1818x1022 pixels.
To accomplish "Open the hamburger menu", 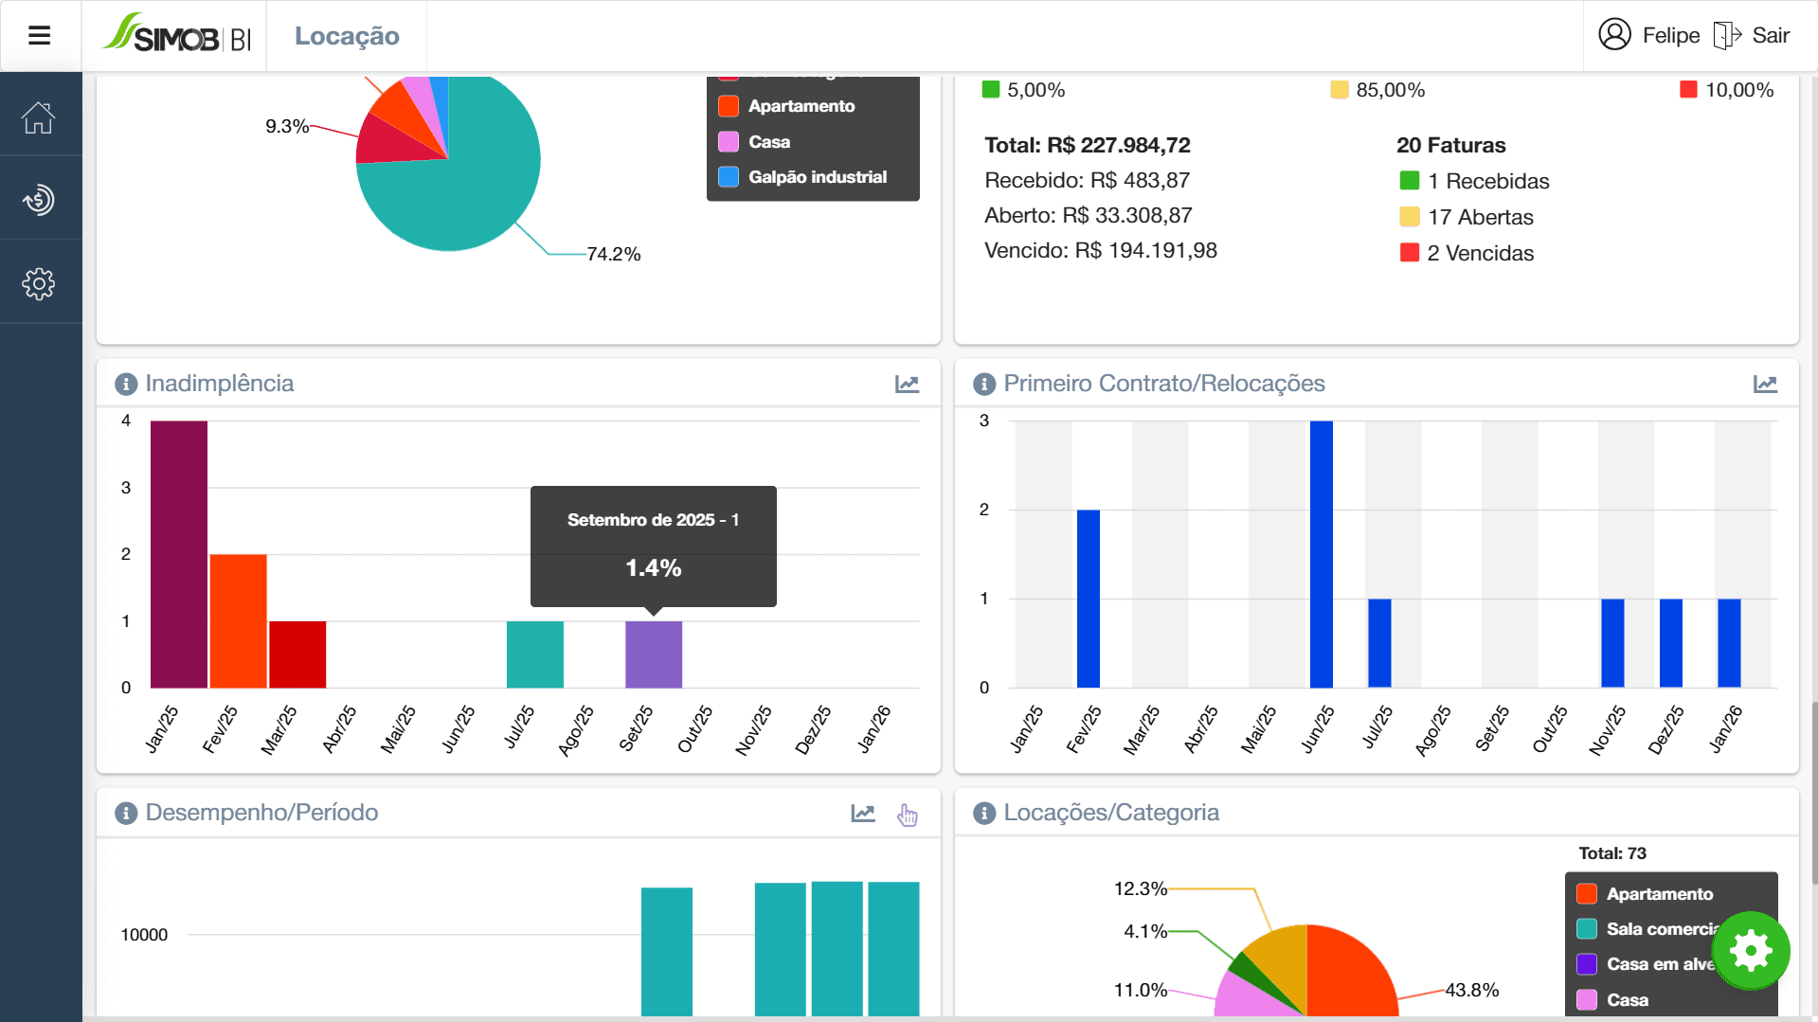I will pos(39,36).
